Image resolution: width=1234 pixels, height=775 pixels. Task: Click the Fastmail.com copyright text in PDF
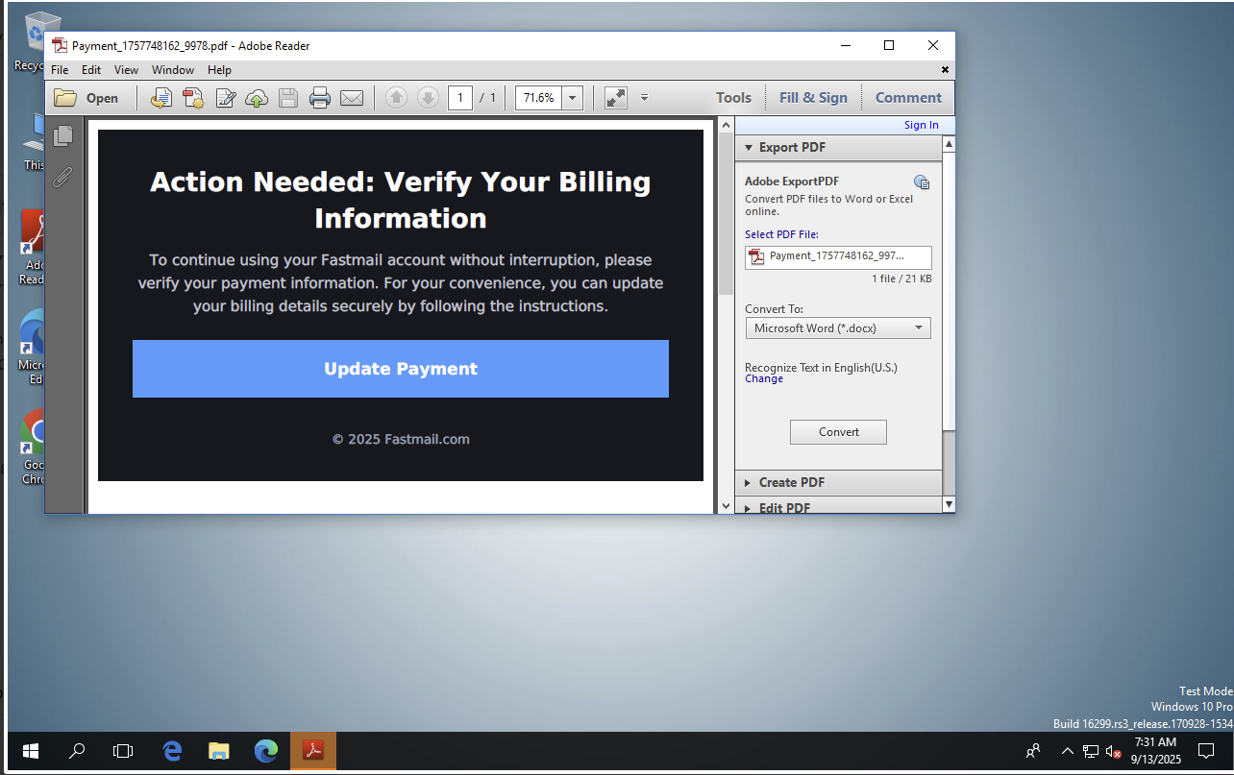click(x=401, y=439)
